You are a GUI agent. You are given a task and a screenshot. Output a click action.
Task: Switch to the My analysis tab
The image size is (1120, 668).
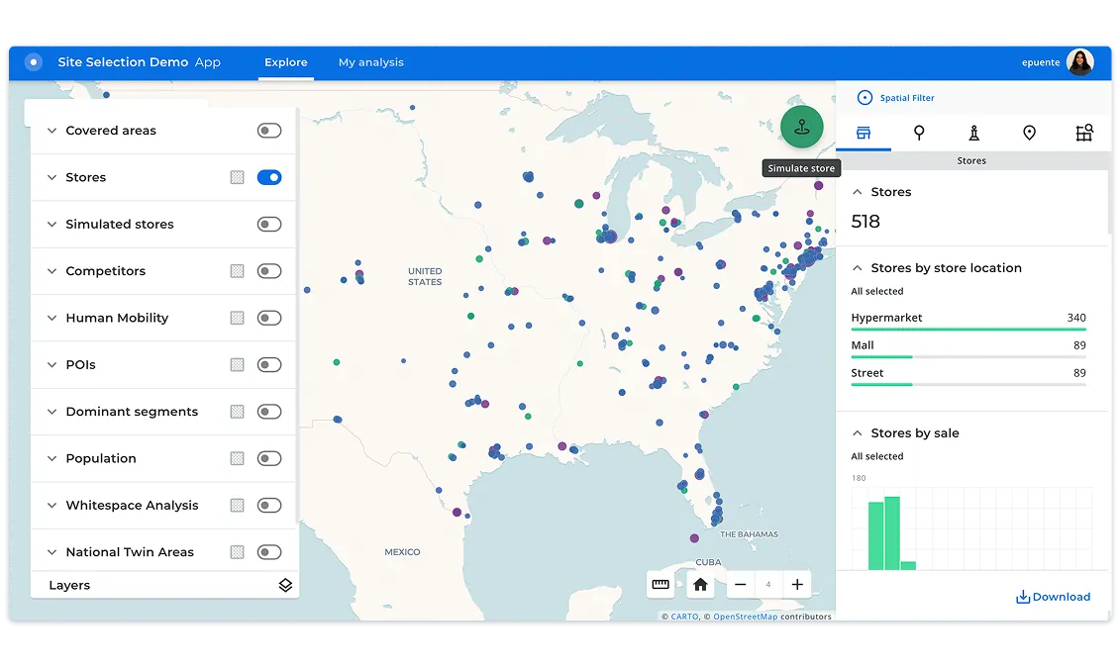coord(370,61)
